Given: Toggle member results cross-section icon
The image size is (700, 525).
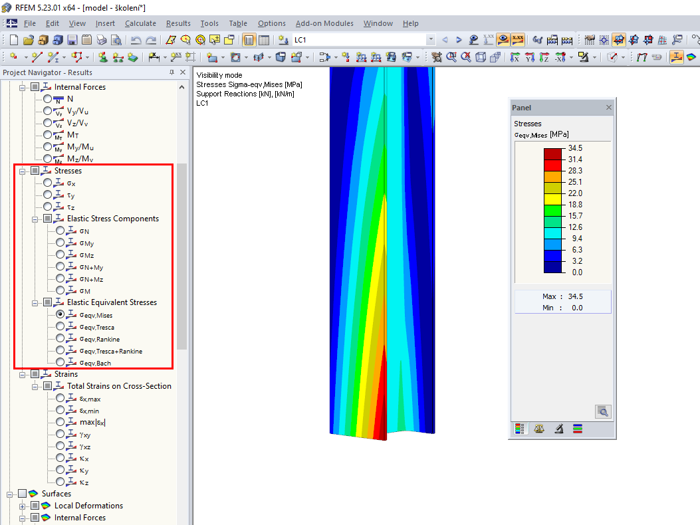Looking at the screenshot, I should pos(677,56).
